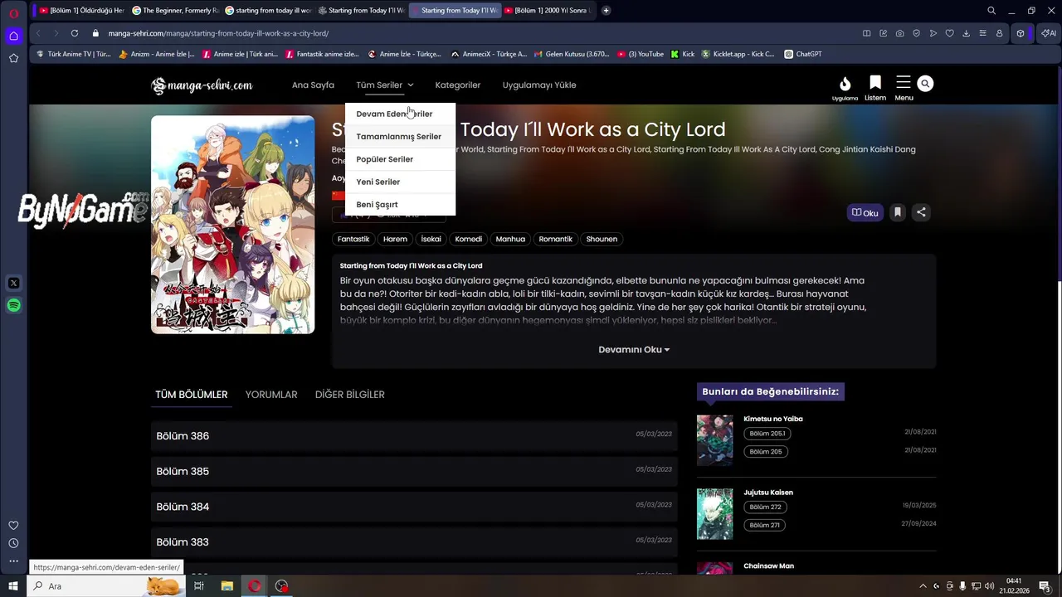Screen dimensions: 1062x597
Task: Open Opera's flow send icon
Action: click(933, 33)
